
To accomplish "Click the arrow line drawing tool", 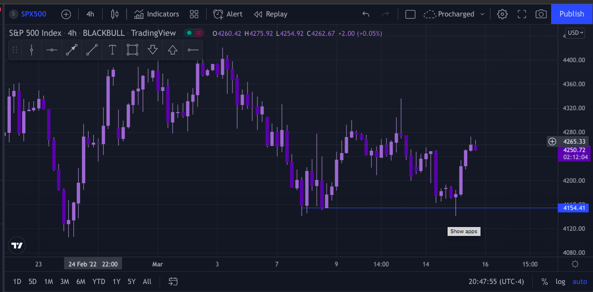I will (x=72, y=49).
